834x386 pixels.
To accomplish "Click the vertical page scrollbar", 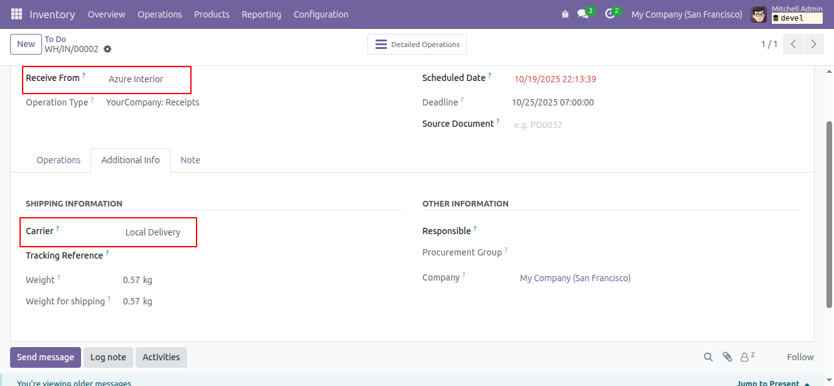I will pyautogui.click(x=829, y=213).
